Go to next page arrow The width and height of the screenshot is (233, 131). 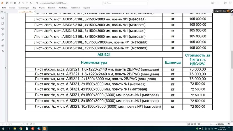(24, 124)
